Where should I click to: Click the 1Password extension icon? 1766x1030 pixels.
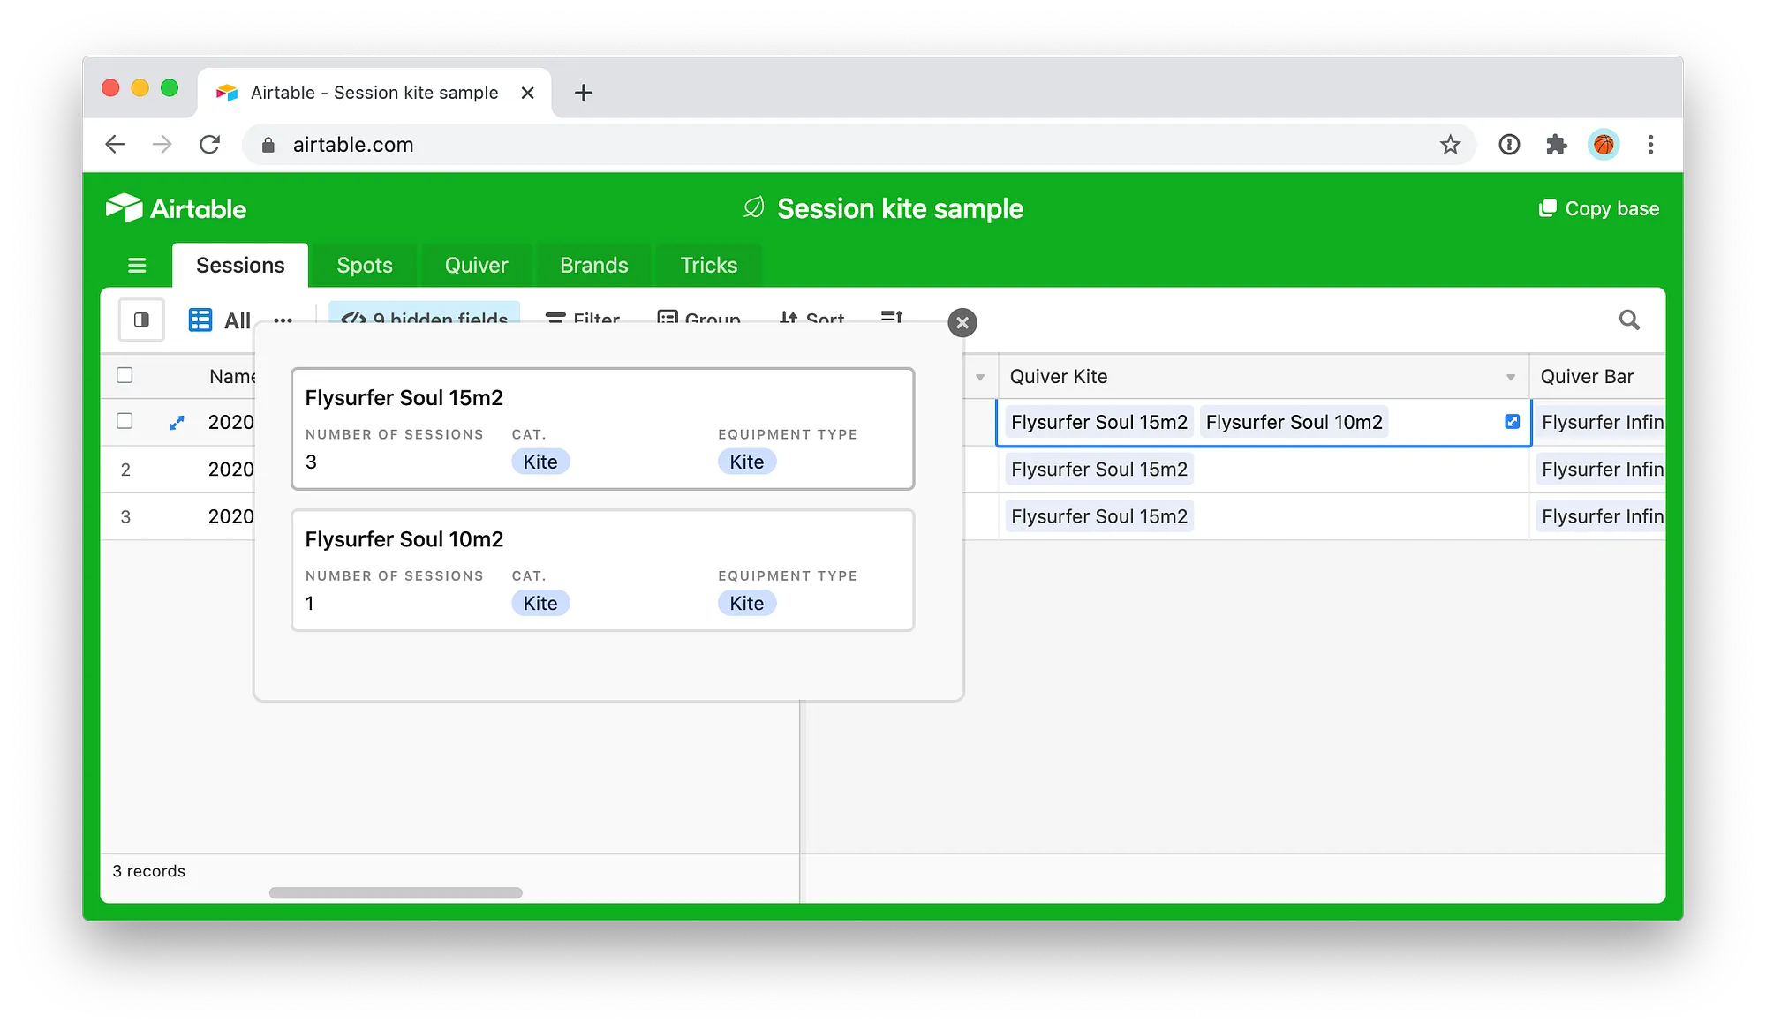(x=1509, y=145)
